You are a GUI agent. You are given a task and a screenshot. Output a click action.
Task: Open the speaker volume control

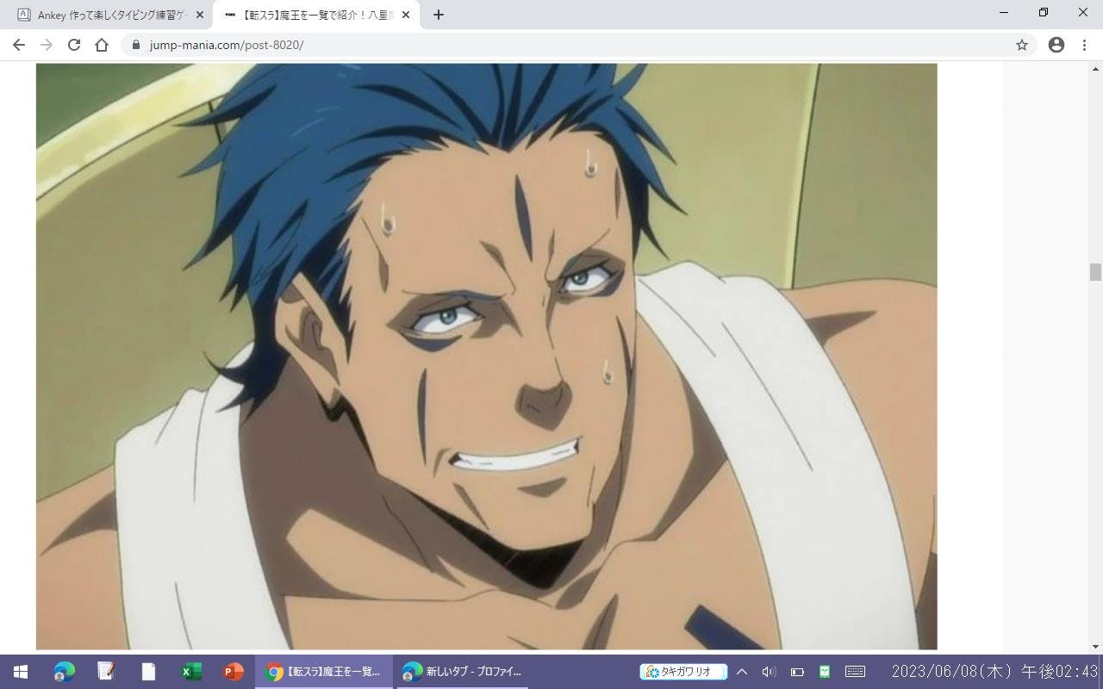pos(770,672)
